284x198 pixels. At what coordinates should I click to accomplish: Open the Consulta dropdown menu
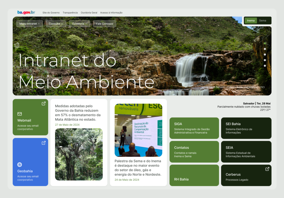click(56, 24)
